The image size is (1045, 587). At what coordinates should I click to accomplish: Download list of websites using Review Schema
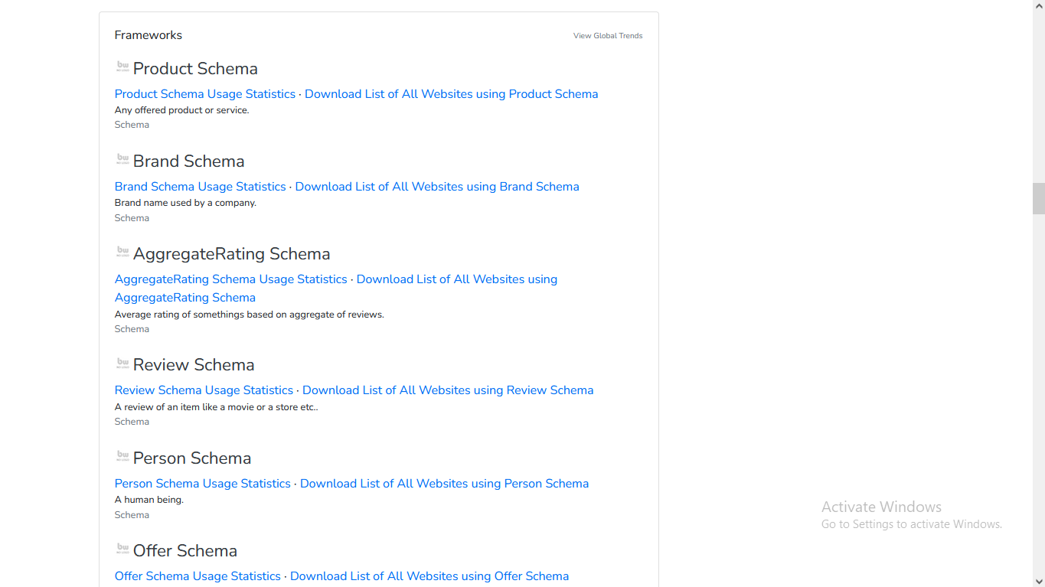tap(448, 390)
